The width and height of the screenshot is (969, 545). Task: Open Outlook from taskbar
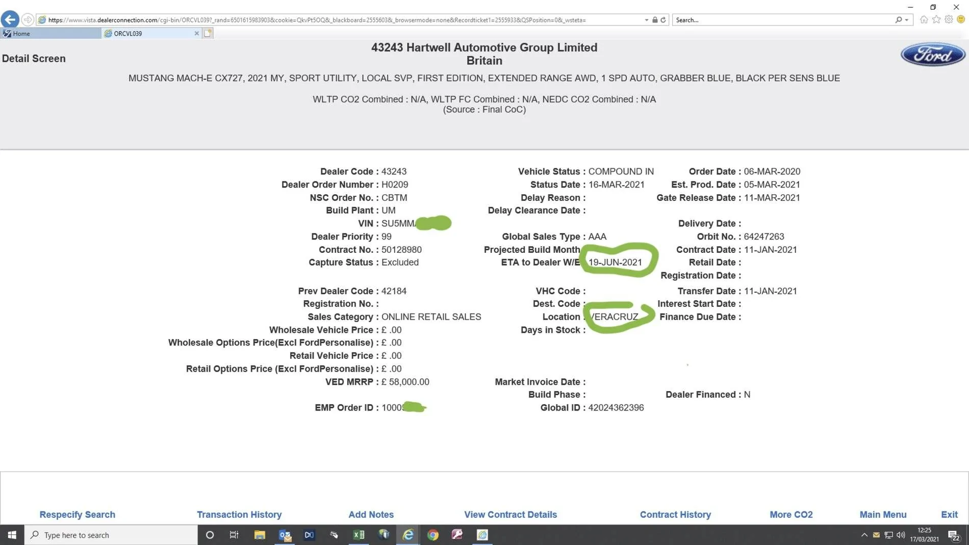[285, 535]
